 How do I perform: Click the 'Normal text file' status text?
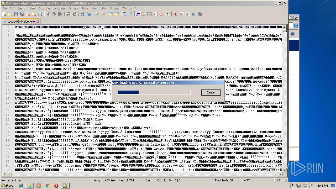pos(11,180)
